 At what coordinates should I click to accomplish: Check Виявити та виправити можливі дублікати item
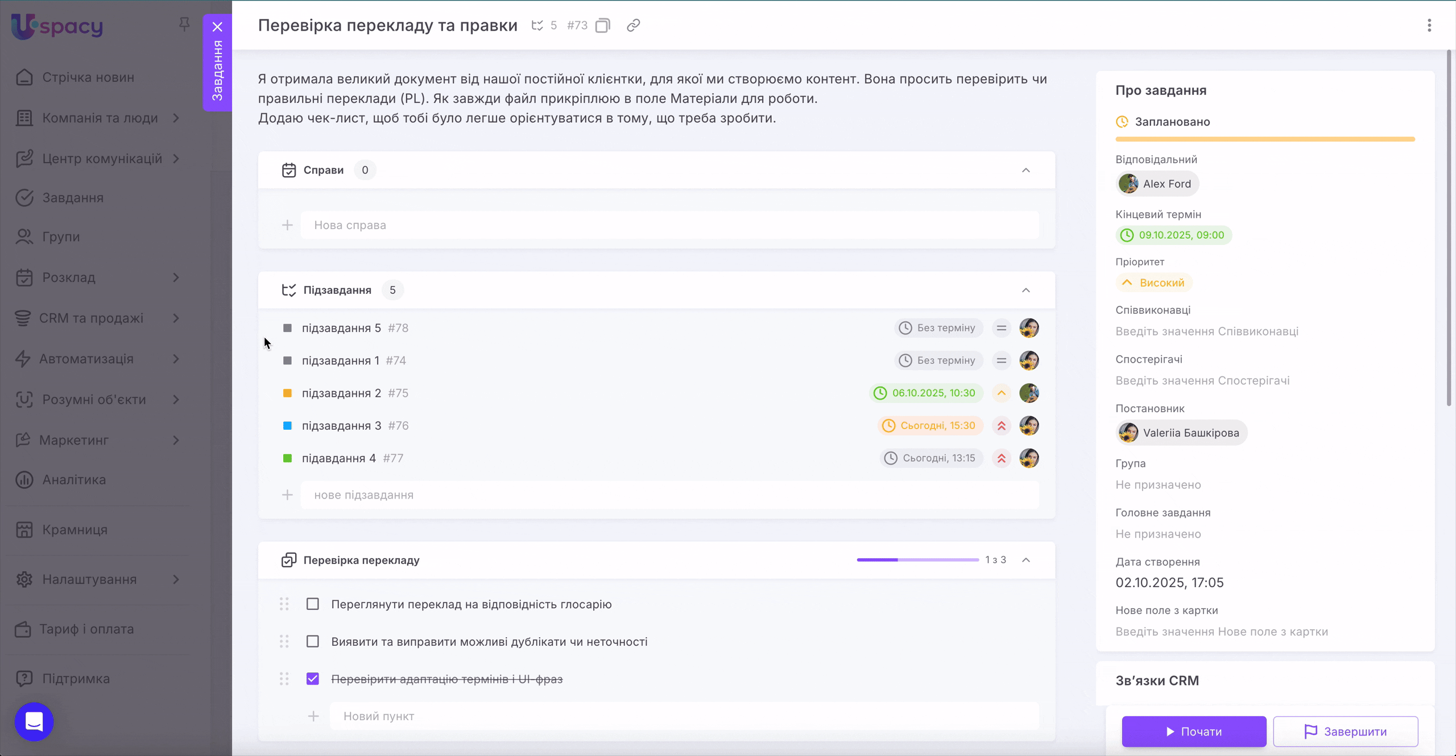pos(313,641)
